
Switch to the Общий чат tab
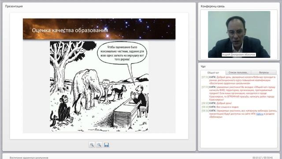click(213, 72)
